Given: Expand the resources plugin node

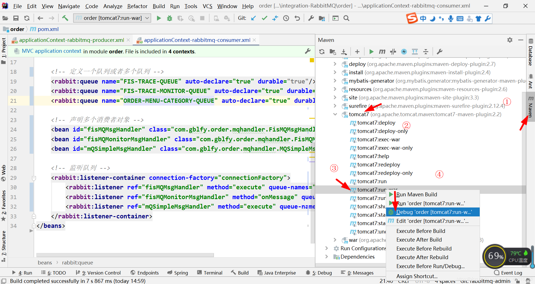Looking at the screenshot, I should coord(335,89).
